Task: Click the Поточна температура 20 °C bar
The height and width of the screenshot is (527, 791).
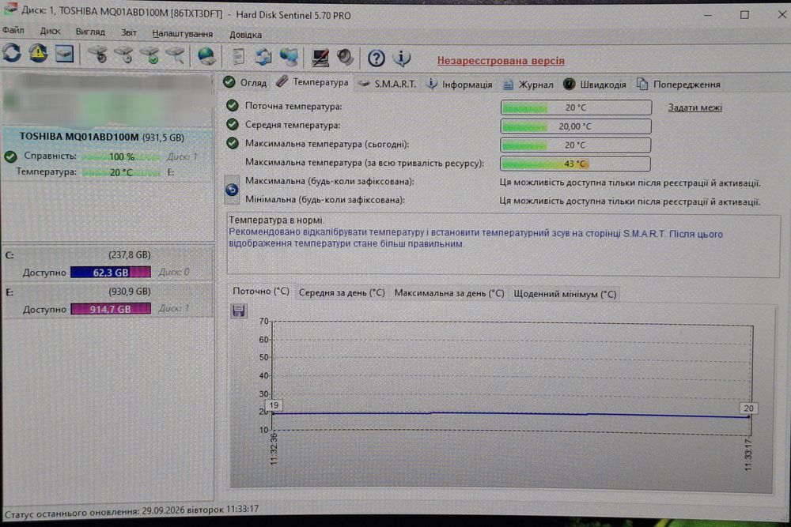Action: click(x=576, y=107)
